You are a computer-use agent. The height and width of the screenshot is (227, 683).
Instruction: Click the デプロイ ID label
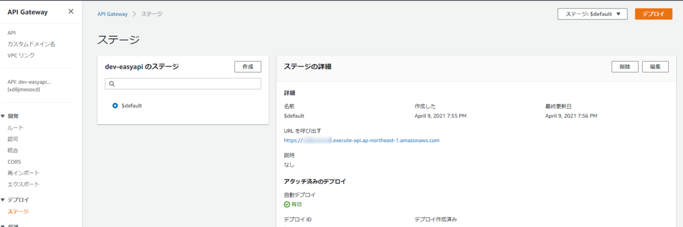[x=298, y=219]
